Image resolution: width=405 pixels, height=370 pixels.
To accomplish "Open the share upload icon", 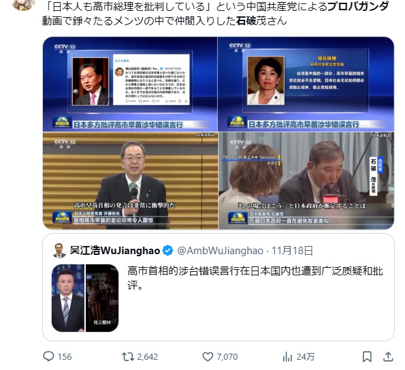I will (x=388, y=357).
